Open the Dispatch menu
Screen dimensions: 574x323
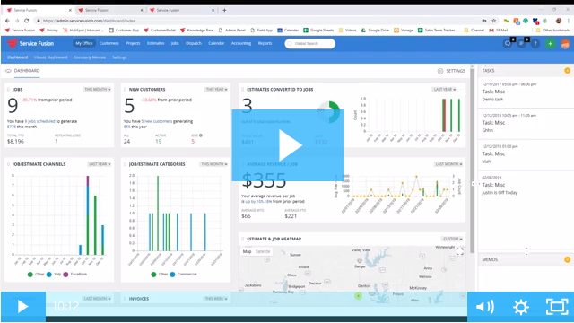(x=194, y=43)
